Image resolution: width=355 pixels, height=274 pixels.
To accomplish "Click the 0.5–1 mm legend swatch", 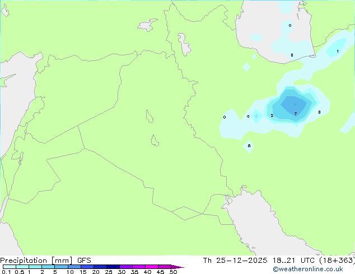I will coord(22,267).
